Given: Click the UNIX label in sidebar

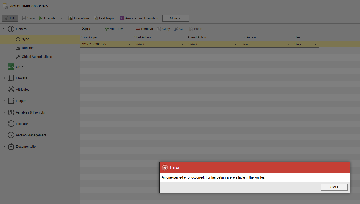Looking at the screenshot, I should [x=20, y=67].
